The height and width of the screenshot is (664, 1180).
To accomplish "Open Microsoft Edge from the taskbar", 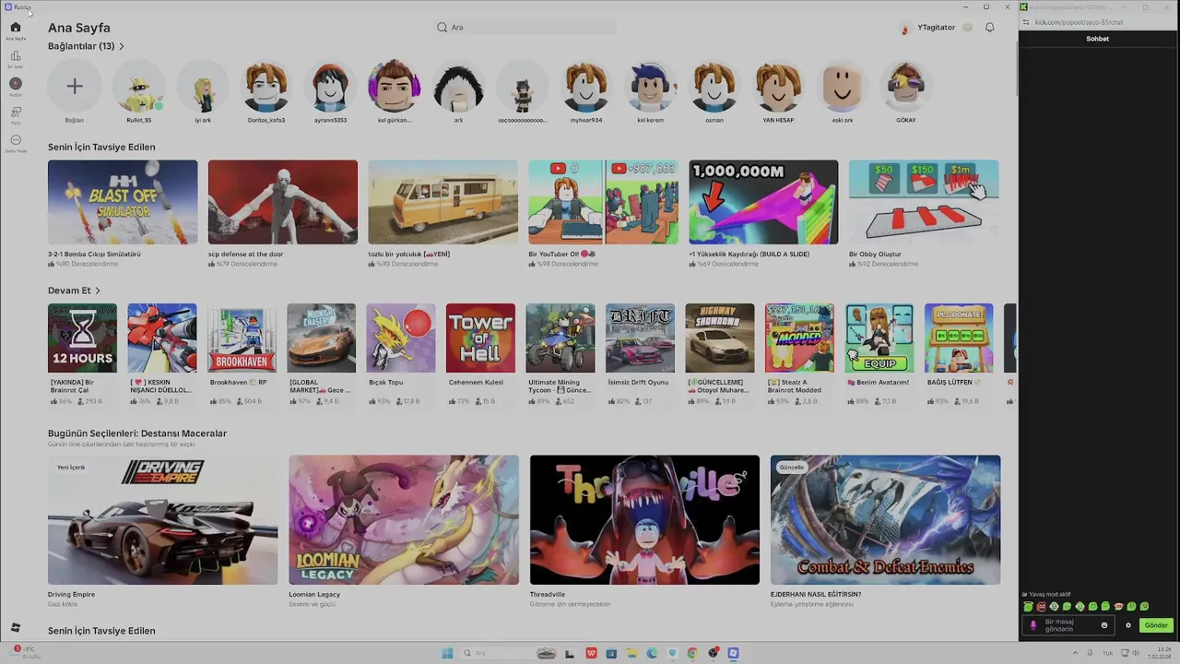I will point(652,653).
